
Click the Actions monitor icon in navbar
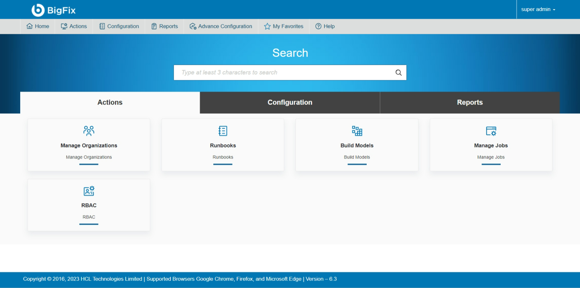pos(64,26)
